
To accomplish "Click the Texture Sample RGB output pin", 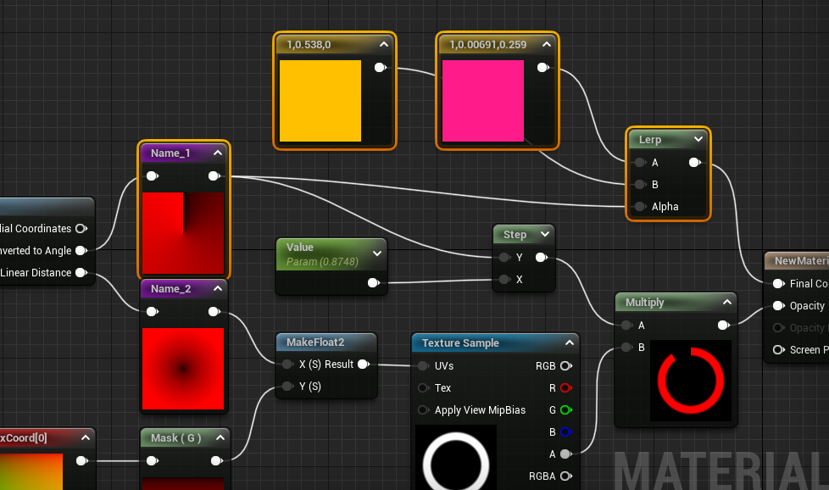I will point(566,365).
